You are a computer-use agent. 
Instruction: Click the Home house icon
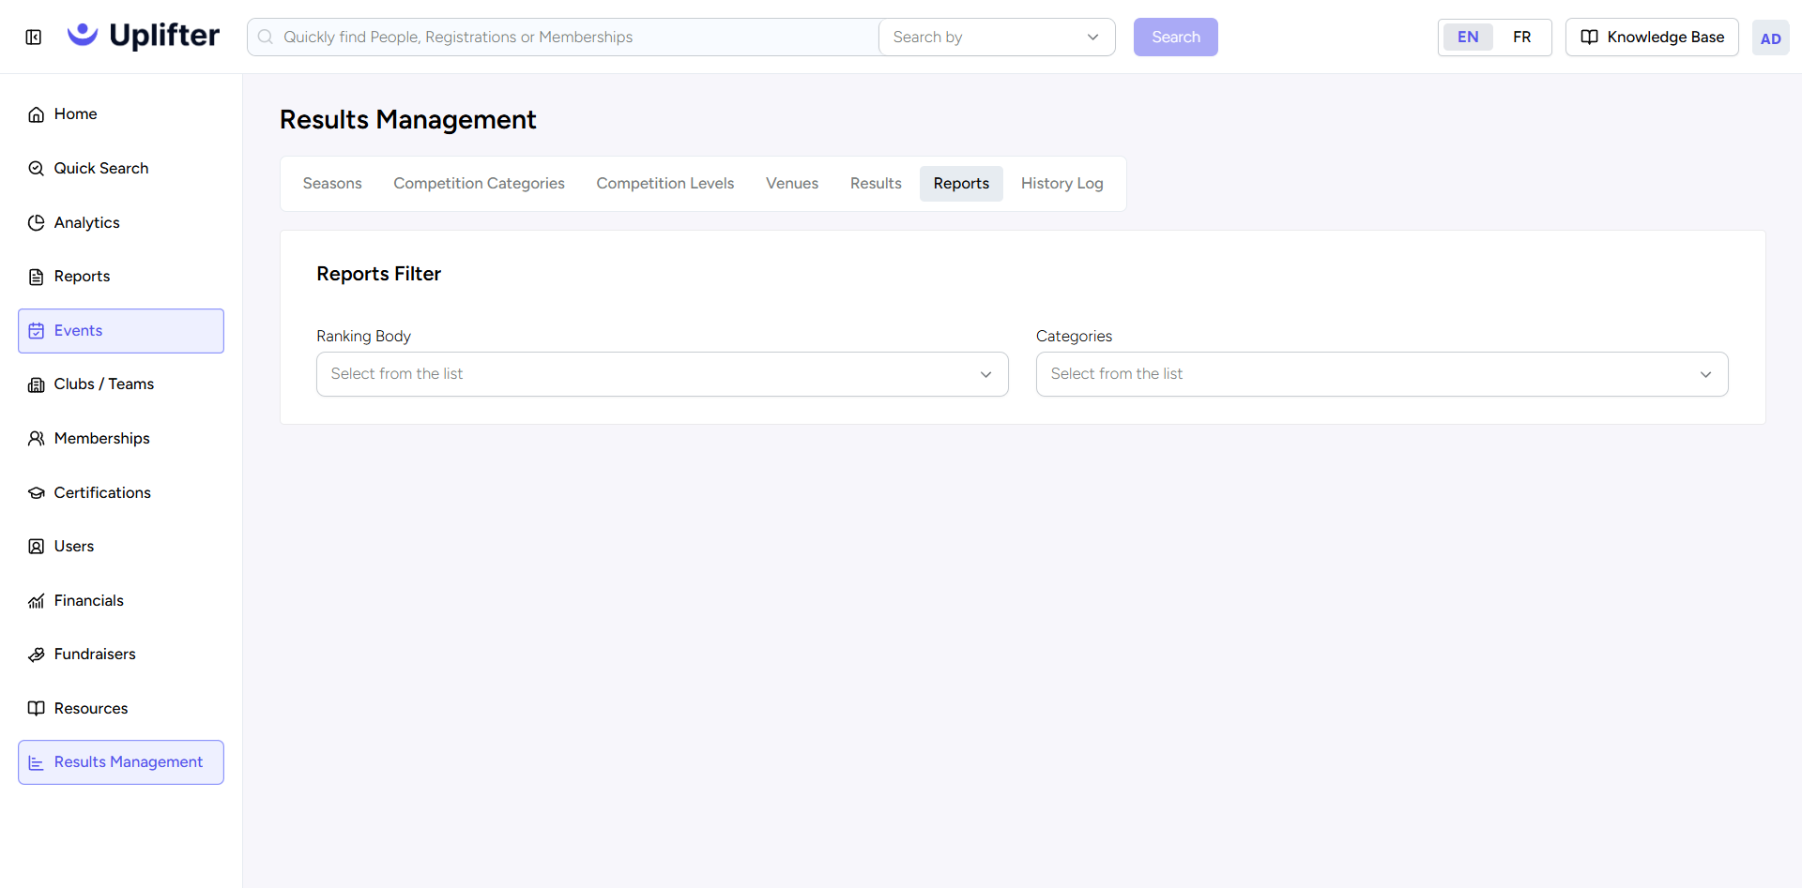37,114
